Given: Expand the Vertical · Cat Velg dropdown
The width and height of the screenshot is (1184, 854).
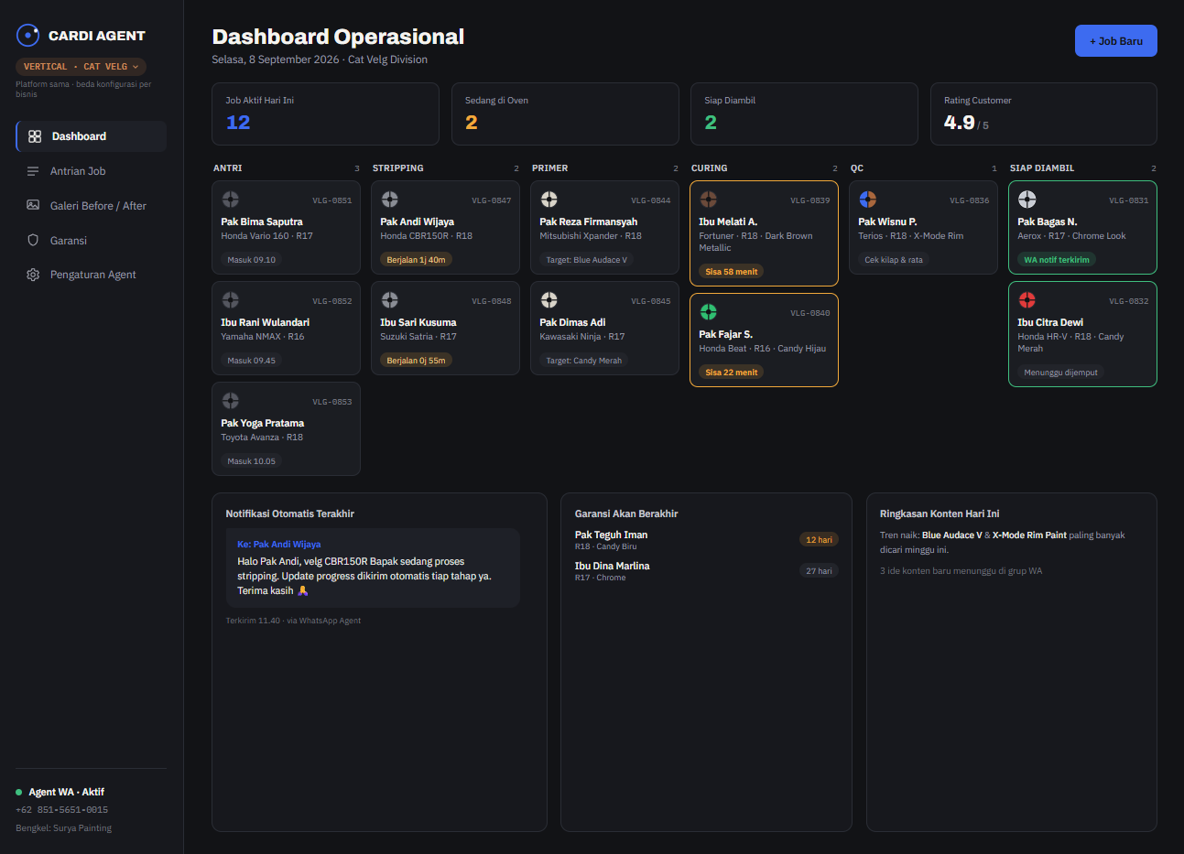Looking at the screenshot, I should click(x=81, y=67).
